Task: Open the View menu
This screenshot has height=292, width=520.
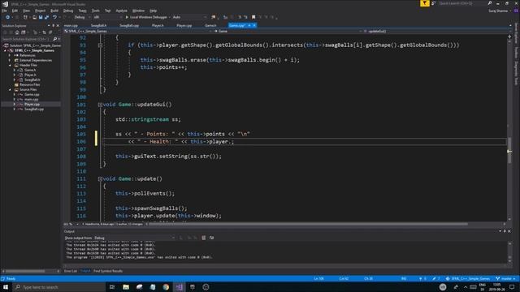Action: pos(26,11)
